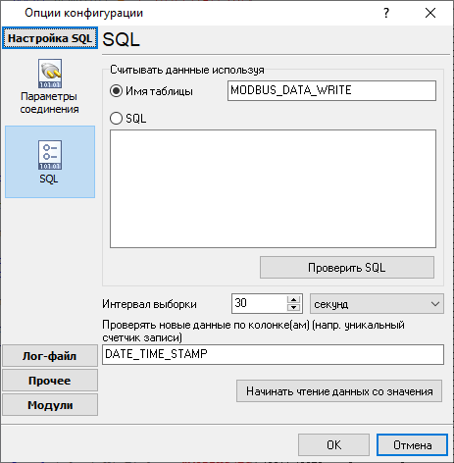Click Начинать чтение данных со значения button
The image size is (454, 463).
339,391
